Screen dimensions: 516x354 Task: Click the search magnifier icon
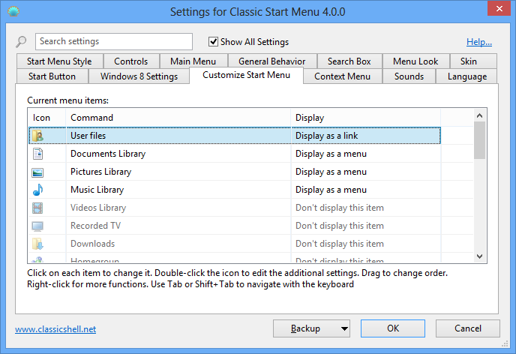pyautogui.click(x=21, y=42)
